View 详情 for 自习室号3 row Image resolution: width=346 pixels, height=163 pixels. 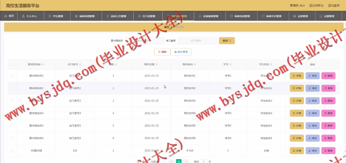(x=297, y=101)
